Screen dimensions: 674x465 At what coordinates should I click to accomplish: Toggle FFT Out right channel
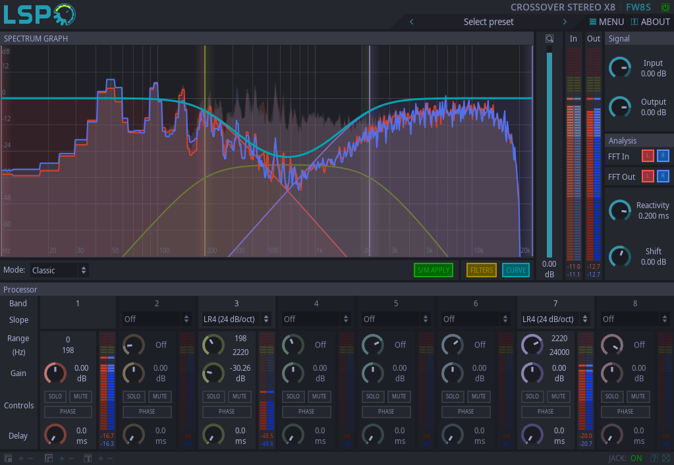662,176
